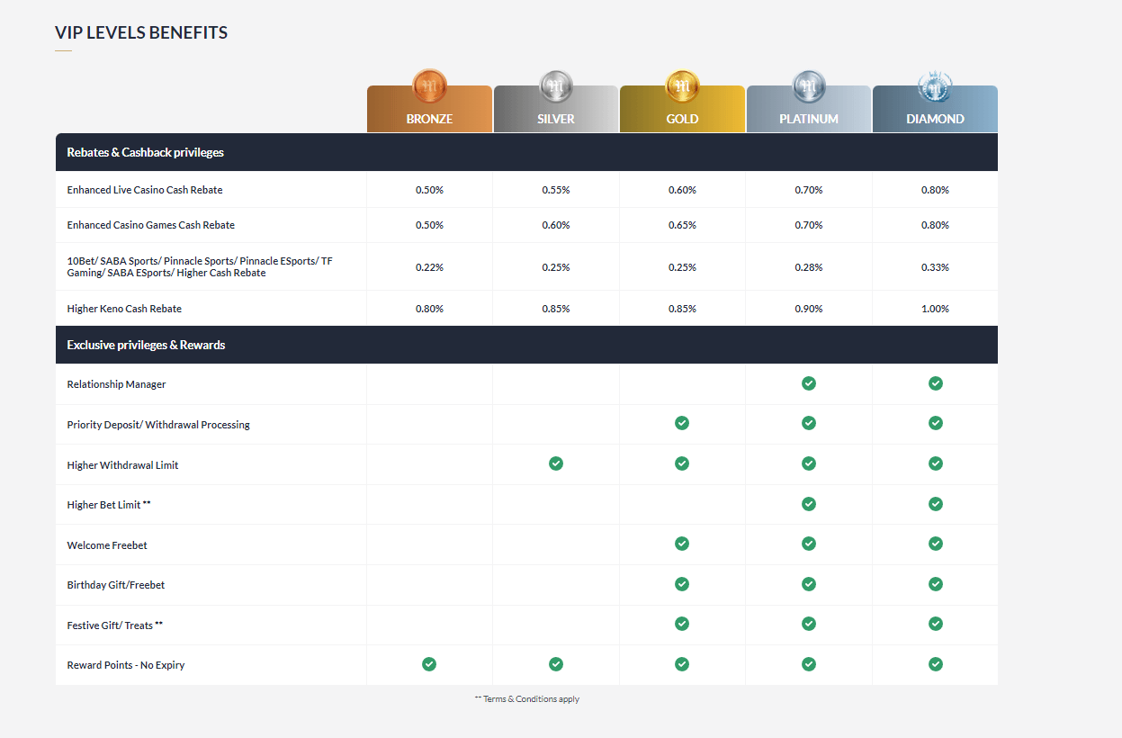Click Welcome Freebet checkmark under Gold
The image size is (1122, 738).
682,544
